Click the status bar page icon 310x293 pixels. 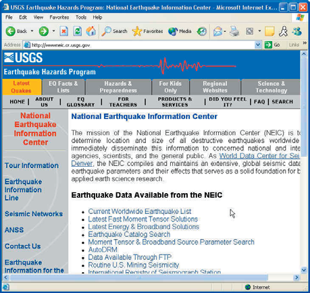6,287
